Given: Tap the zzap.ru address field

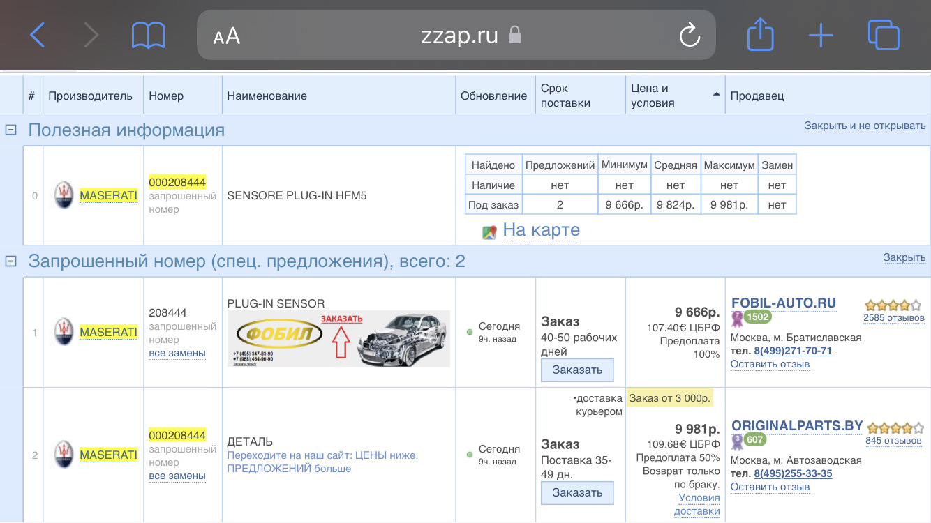Looking at the screenshot, I should point(456,35).
